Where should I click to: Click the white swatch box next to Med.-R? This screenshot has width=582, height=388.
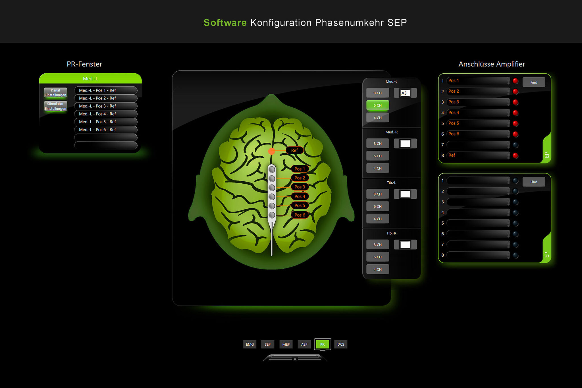point(405,144)
